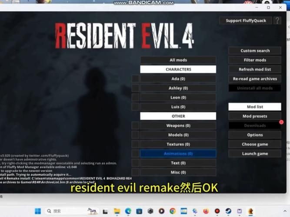
Task: Toggle the checkbox beside Animations
Action: [136, 154]
